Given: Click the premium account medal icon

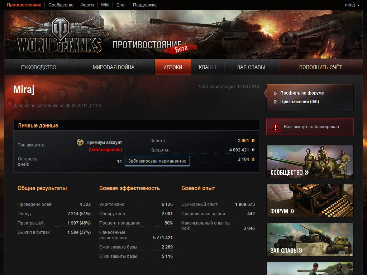Looking at the screenshot, I should click(80, 142).
